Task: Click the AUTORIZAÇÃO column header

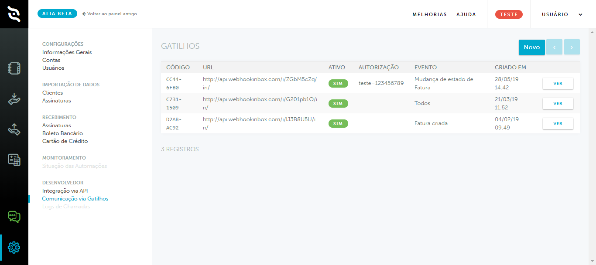Action: click(x=379, y=68)
